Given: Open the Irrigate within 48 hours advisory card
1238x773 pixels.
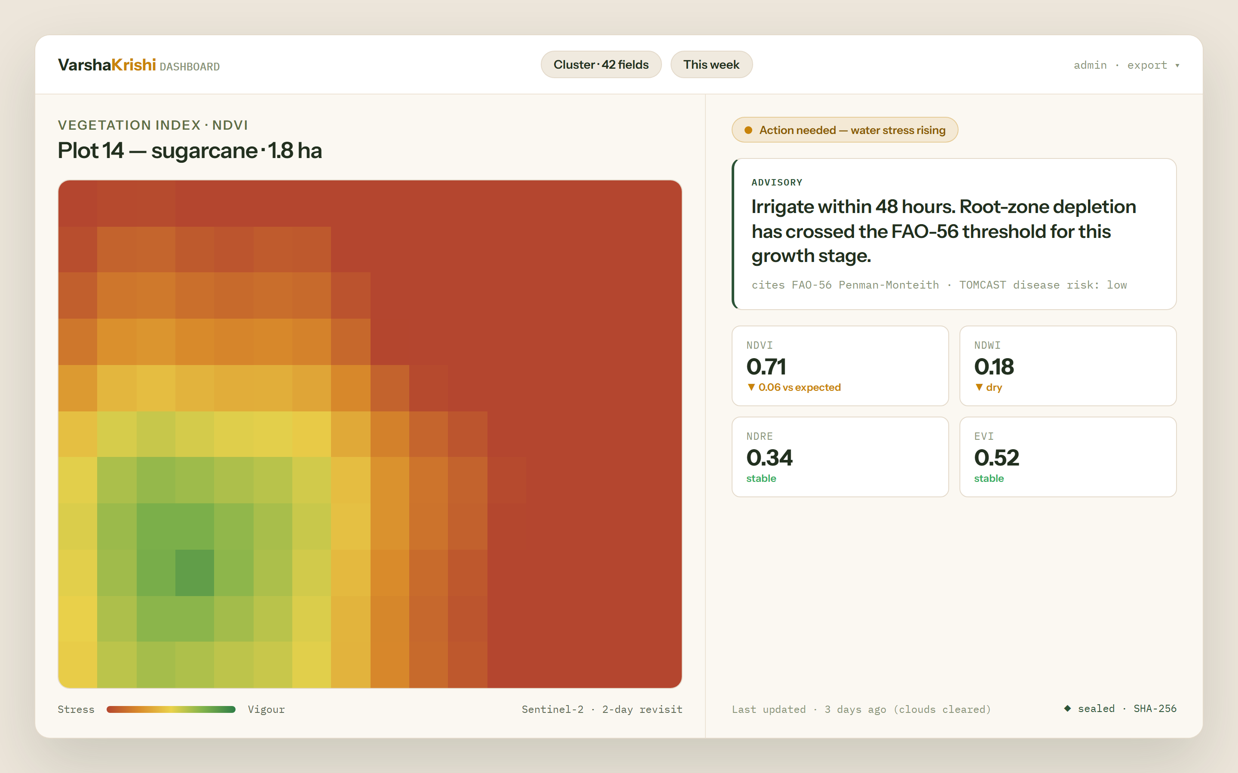Looking at the screenshot, I should [954, 234].
